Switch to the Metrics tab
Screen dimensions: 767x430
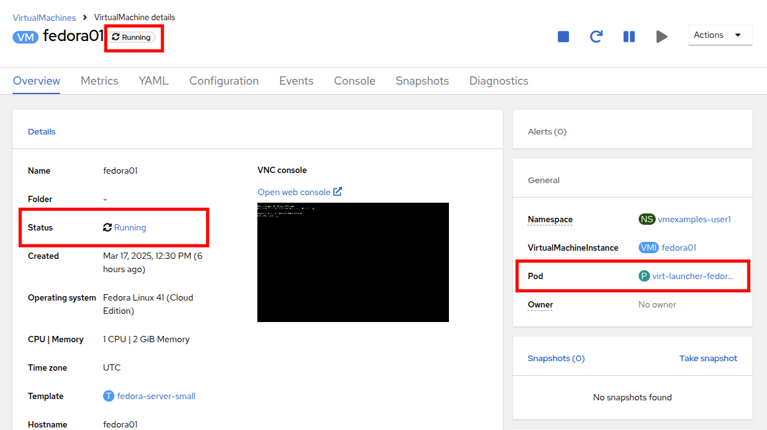99,81
